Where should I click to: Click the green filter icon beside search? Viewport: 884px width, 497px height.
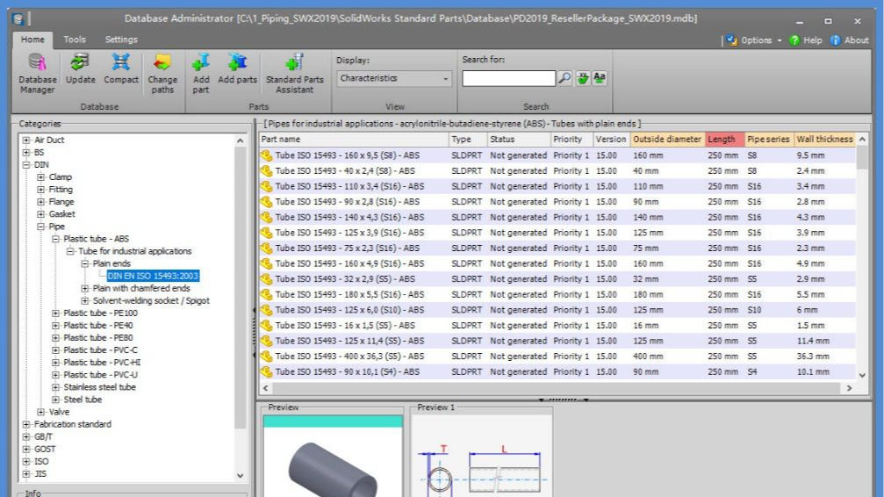coord(582,78)
